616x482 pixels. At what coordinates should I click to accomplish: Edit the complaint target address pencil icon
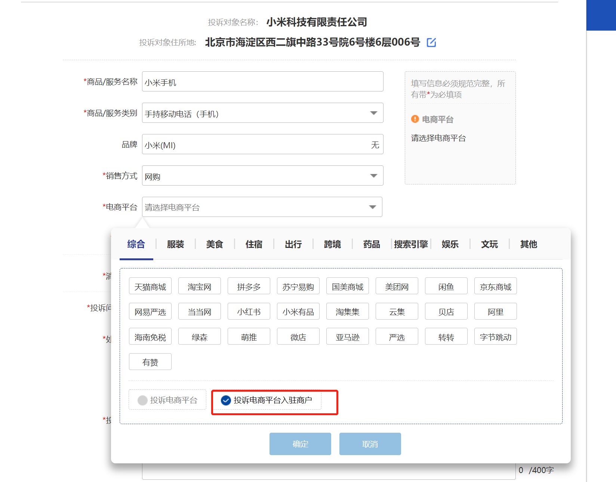(x=431, y=43)
